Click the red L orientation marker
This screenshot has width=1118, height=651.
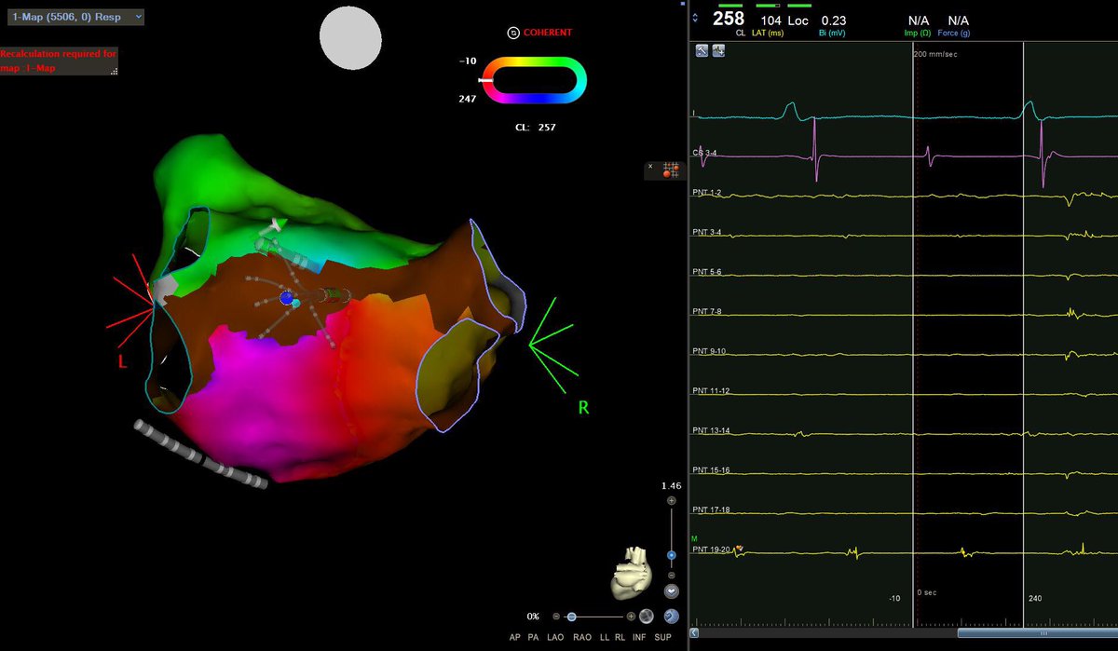pos(122,360)
